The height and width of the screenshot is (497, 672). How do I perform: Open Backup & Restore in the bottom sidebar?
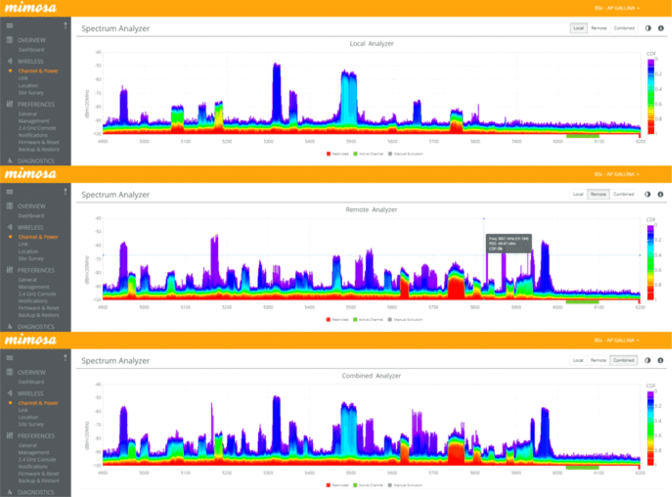(38, 481)
